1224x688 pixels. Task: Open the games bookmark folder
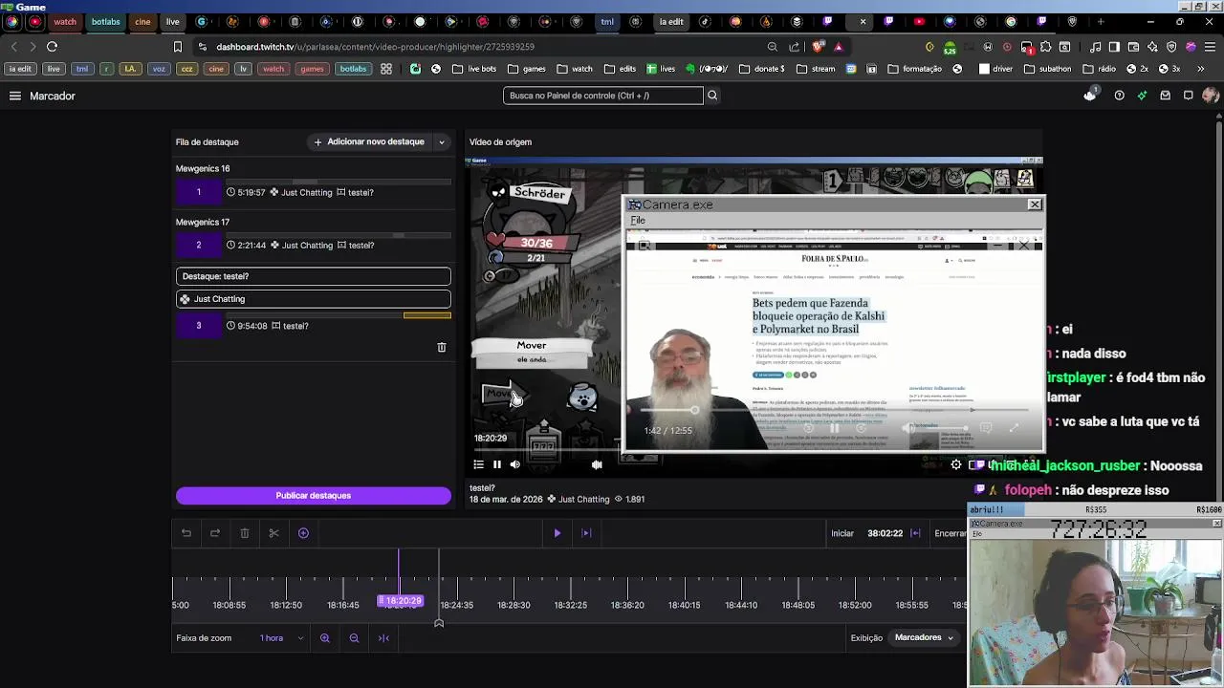pos(527,69)
